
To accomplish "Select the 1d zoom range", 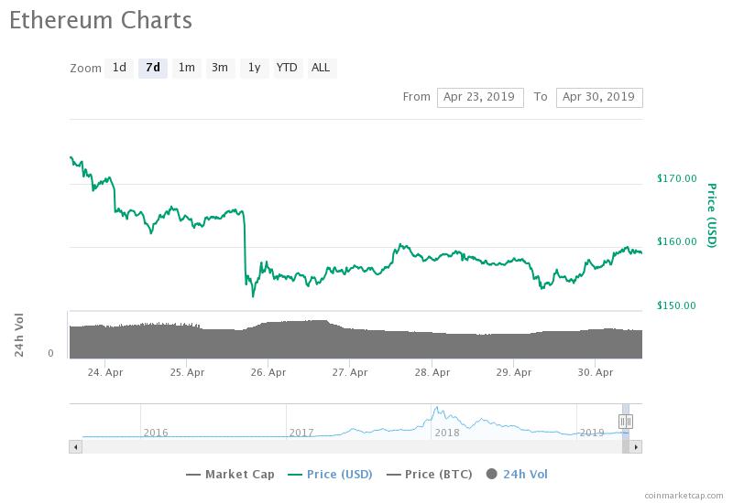I will click(x=119, y=68).
